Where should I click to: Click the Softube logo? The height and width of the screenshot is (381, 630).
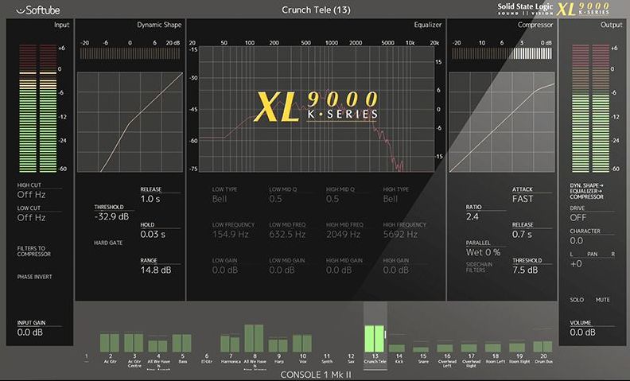pyautogui.click(x=38, y=10)
